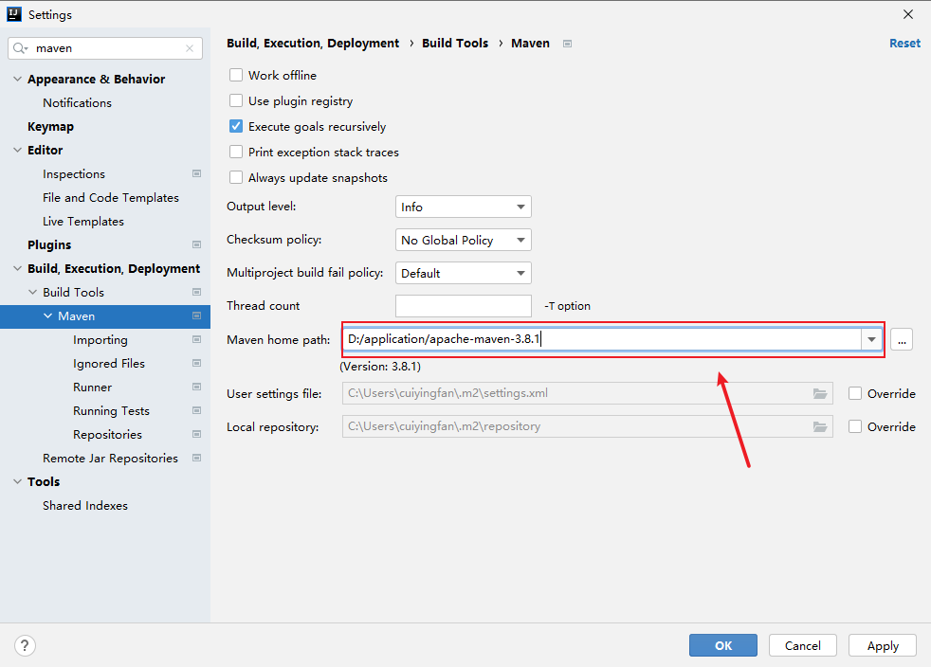Enable Use plugin registry checkbox
Image resolution: width=931 pixels, height=667 pixels.
point(236,100)
